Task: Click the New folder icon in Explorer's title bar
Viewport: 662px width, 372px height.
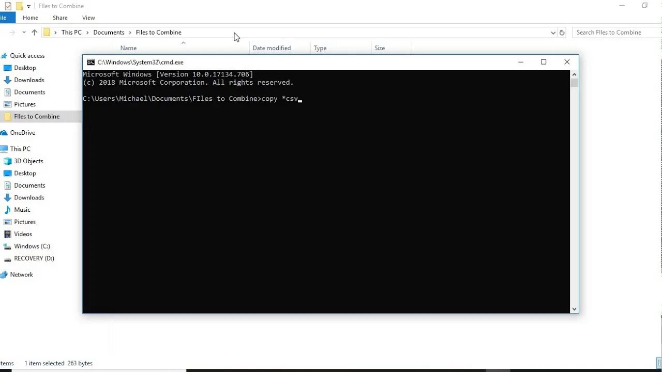Action: [19, 6]
